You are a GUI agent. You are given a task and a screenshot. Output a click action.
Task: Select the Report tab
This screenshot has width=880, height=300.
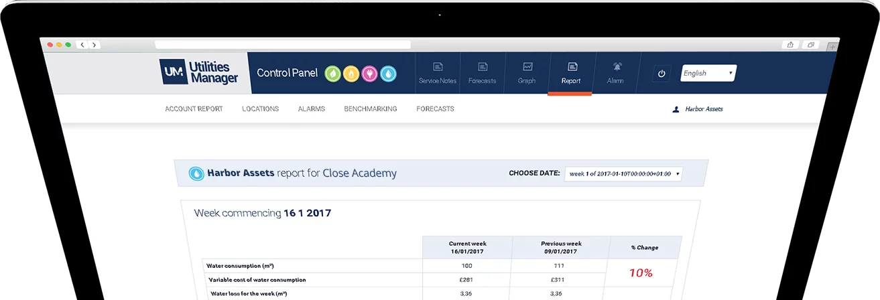[x=571, y=73]
